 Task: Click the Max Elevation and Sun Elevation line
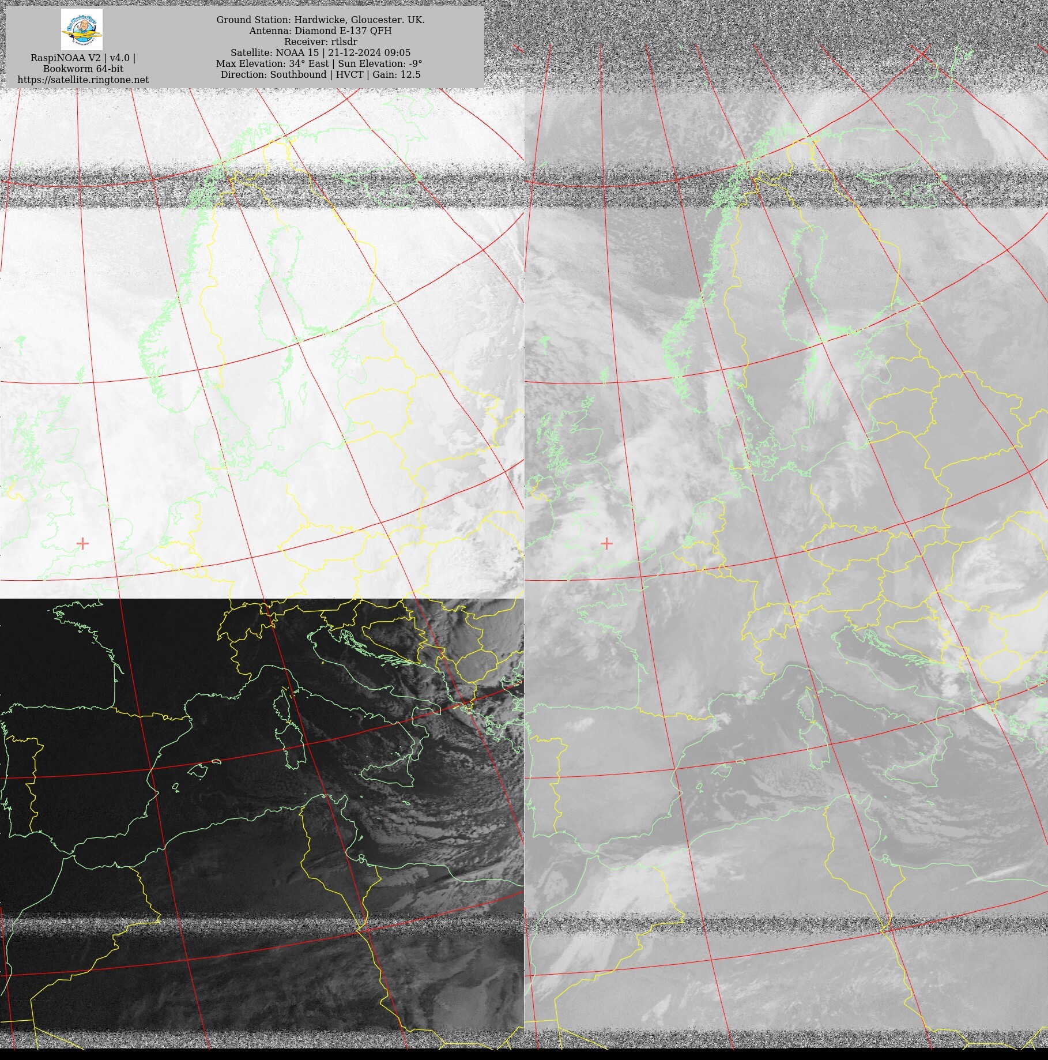coord(319,63)
